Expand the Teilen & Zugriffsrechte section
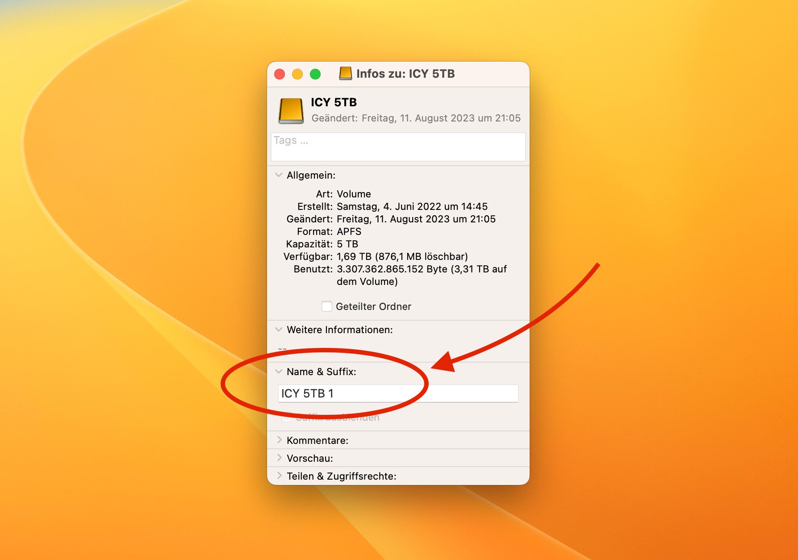The height and width of the screenshot is (560, 798). point(279,476)
